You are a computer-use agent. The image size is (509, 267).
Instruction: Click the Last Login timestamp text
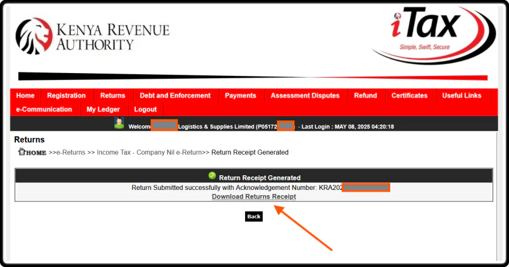pos(348,126)
